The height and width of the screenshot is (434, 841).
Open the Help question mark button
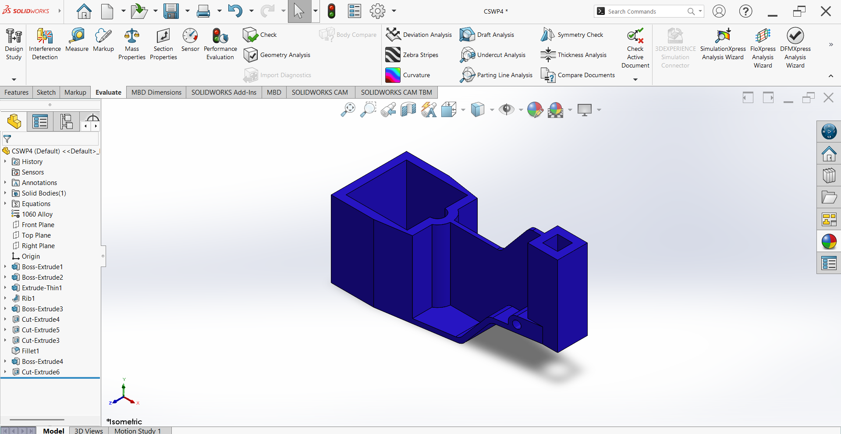coord(745,11)
